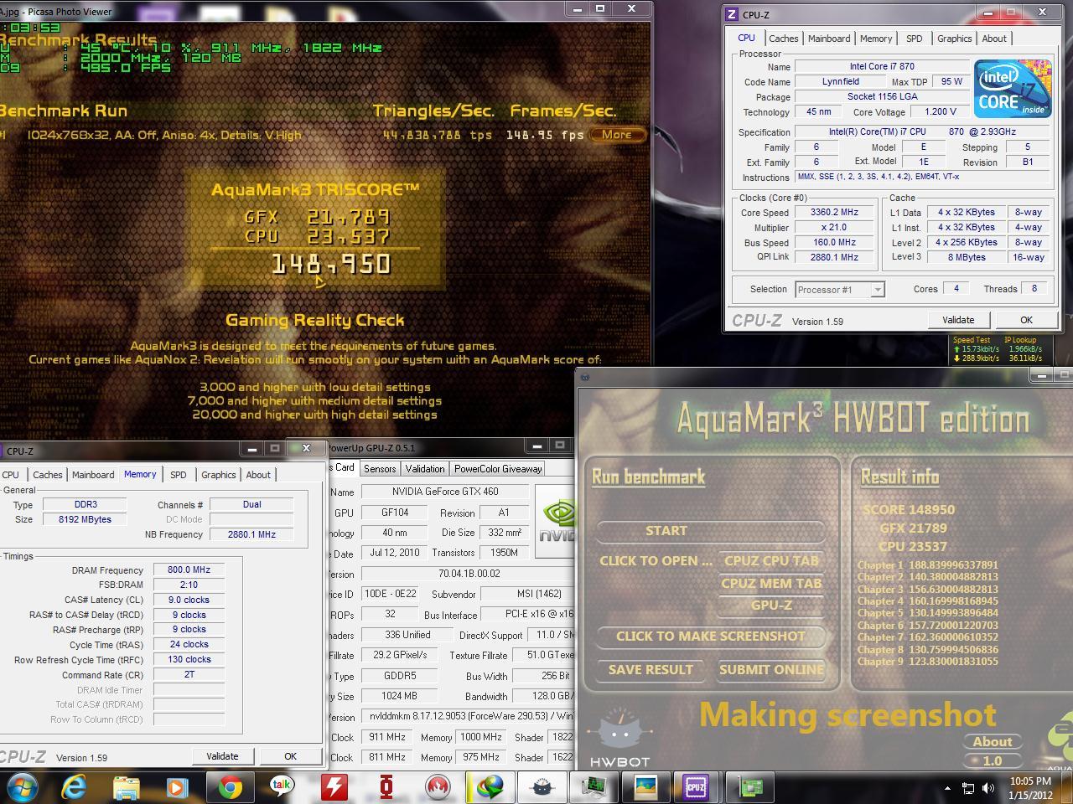Click the Specification field in CPU-Z
Image resolution: width=1073 pixels, height=804 pixels.
(x=922, y=132)
